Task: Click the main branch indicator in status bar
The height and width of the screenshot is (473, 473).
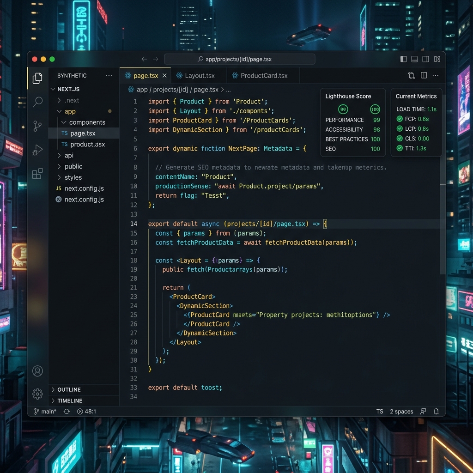Action: pos(45,412)
